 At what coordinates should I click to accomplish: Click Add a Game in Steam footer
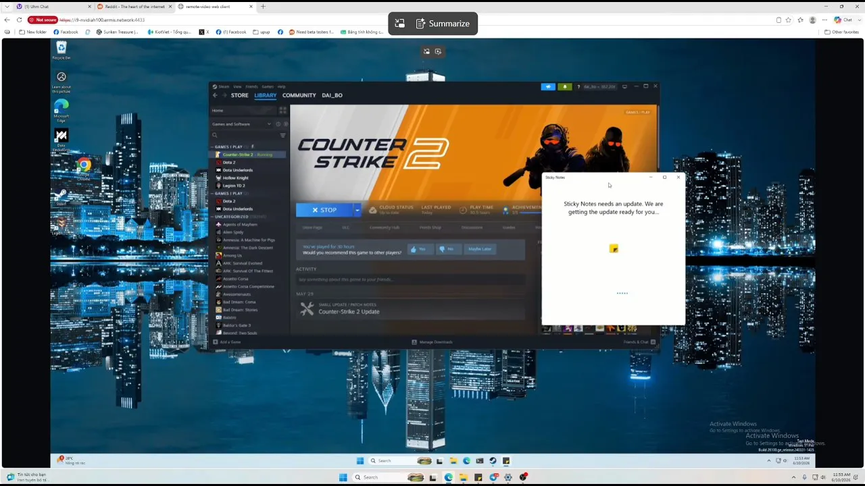227,342
